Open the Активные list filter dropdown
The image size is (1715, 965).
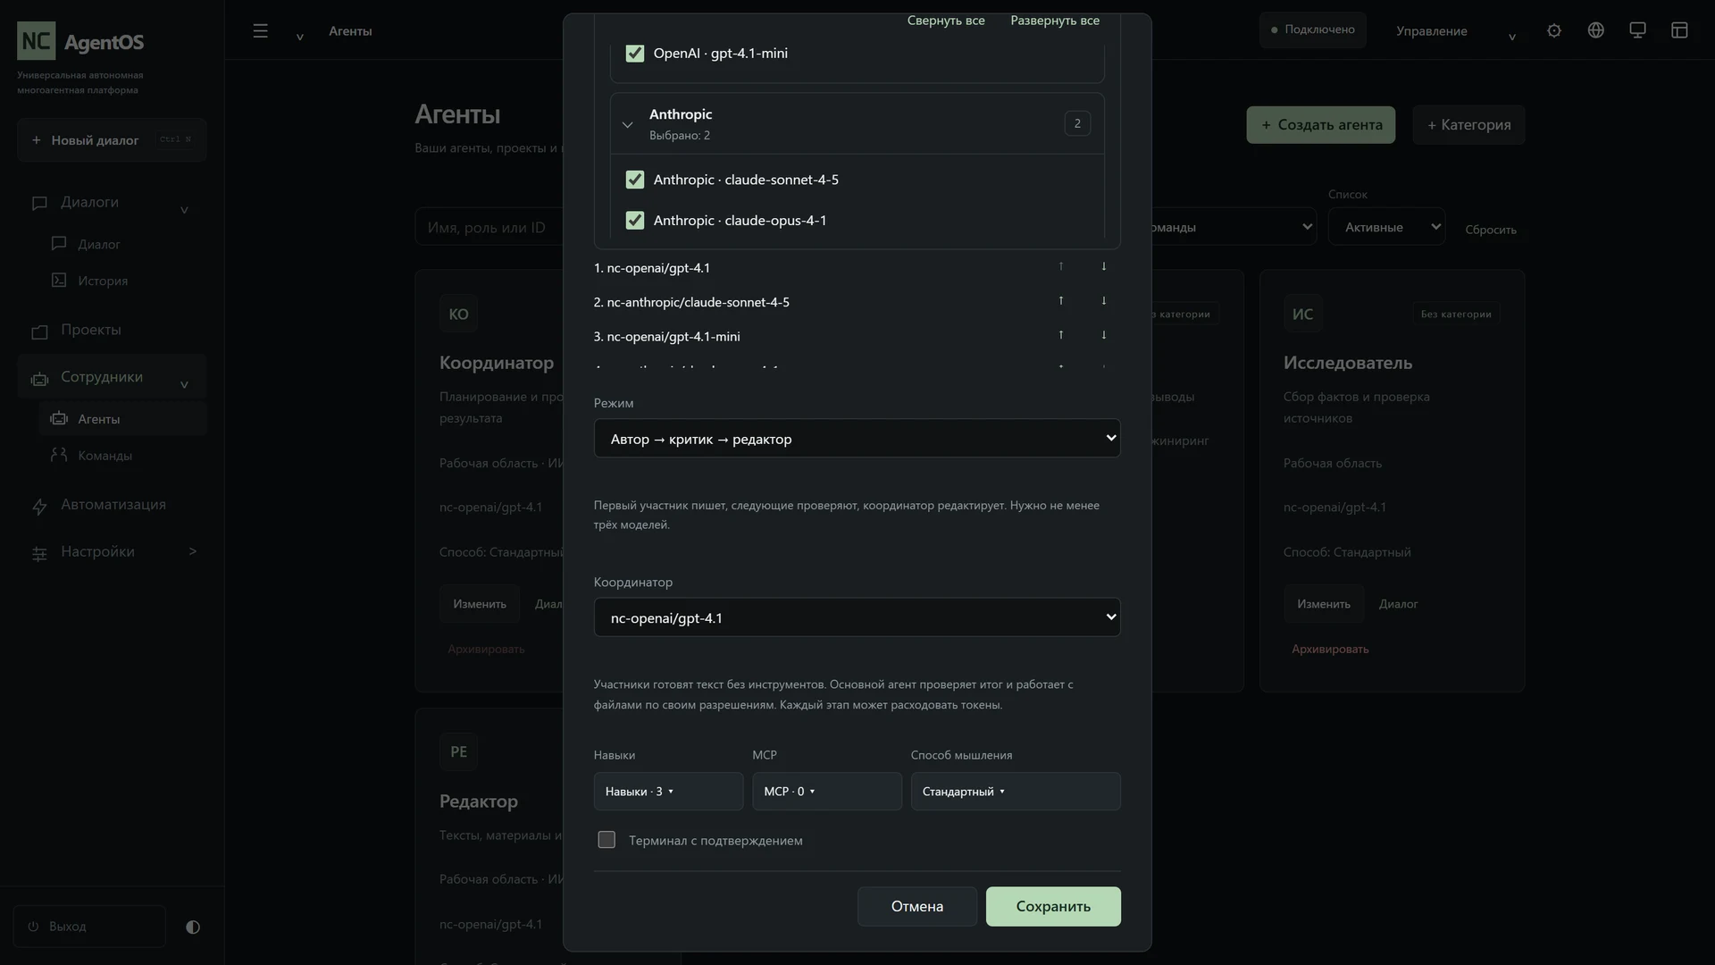1386,227
